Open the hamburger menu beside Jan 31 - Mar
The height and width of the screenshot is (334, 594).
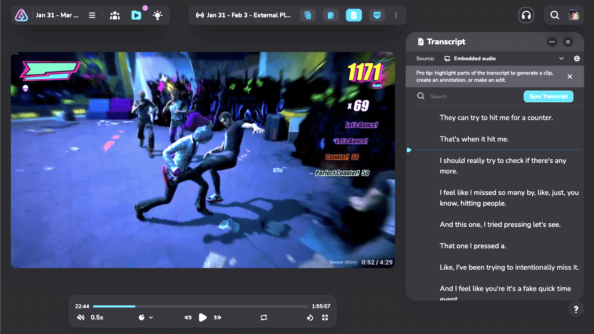(x=92, y=15)
